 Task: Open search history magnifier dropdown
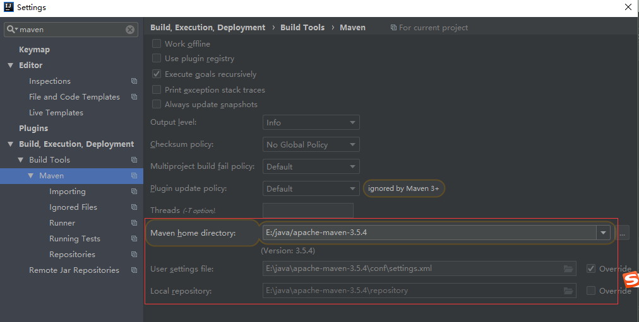click(12, 29)
